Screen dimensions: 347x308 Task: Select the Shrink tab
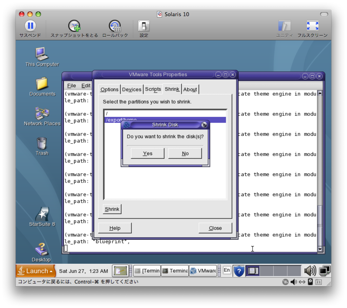click(x=172, y=89)
